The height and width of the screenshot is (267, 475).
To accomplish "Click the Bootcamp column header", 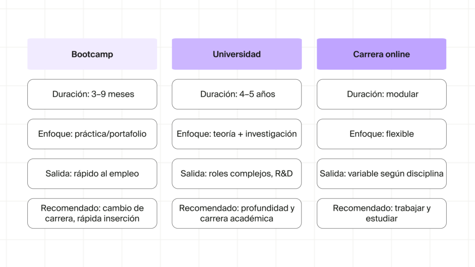I will [92, 54].
